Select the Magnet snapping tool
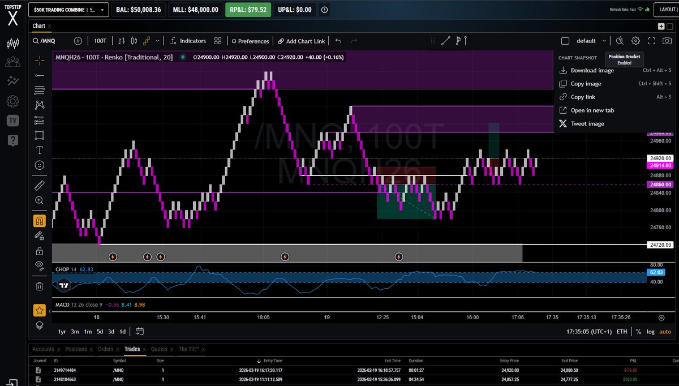Viewport: 679px width, 386px height. (x=39, y=220)
